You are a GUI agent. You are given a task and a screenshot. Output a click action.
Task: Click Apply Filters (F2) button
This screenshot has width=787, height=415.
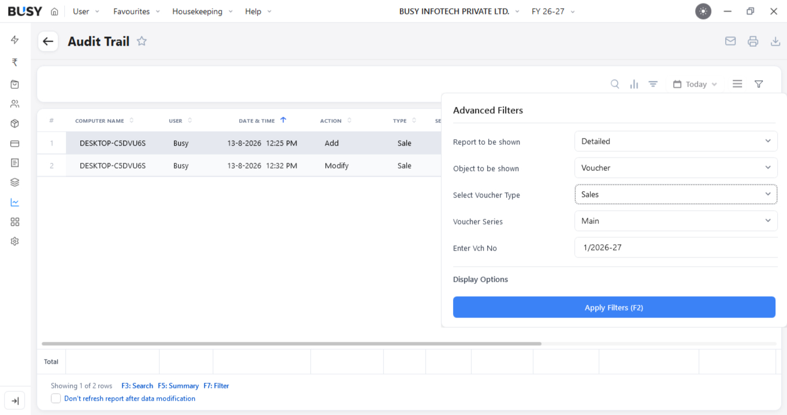coord(614,308)
